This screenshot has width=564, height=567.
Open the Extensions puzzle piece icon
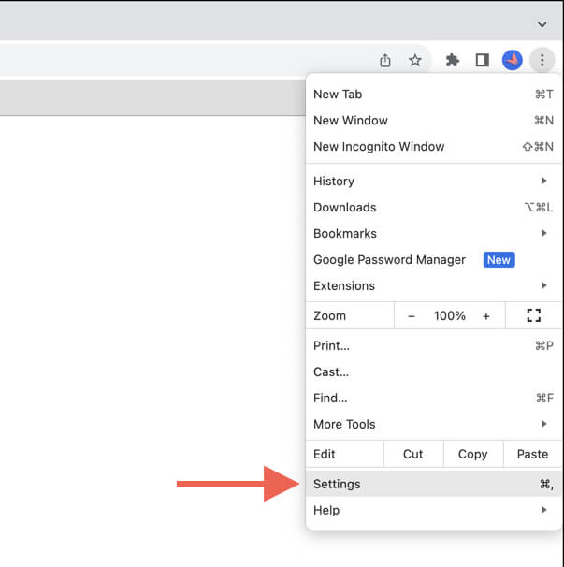coord(453,61)
